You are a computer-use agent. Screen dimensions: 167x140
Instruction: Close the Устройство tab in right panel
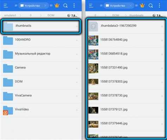coord(131,6)
